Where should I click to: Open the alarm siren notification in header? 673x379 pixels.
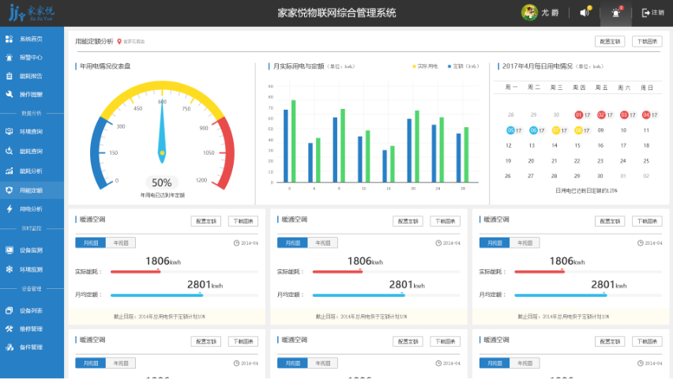pyautogui.click(x=616, y=13)
